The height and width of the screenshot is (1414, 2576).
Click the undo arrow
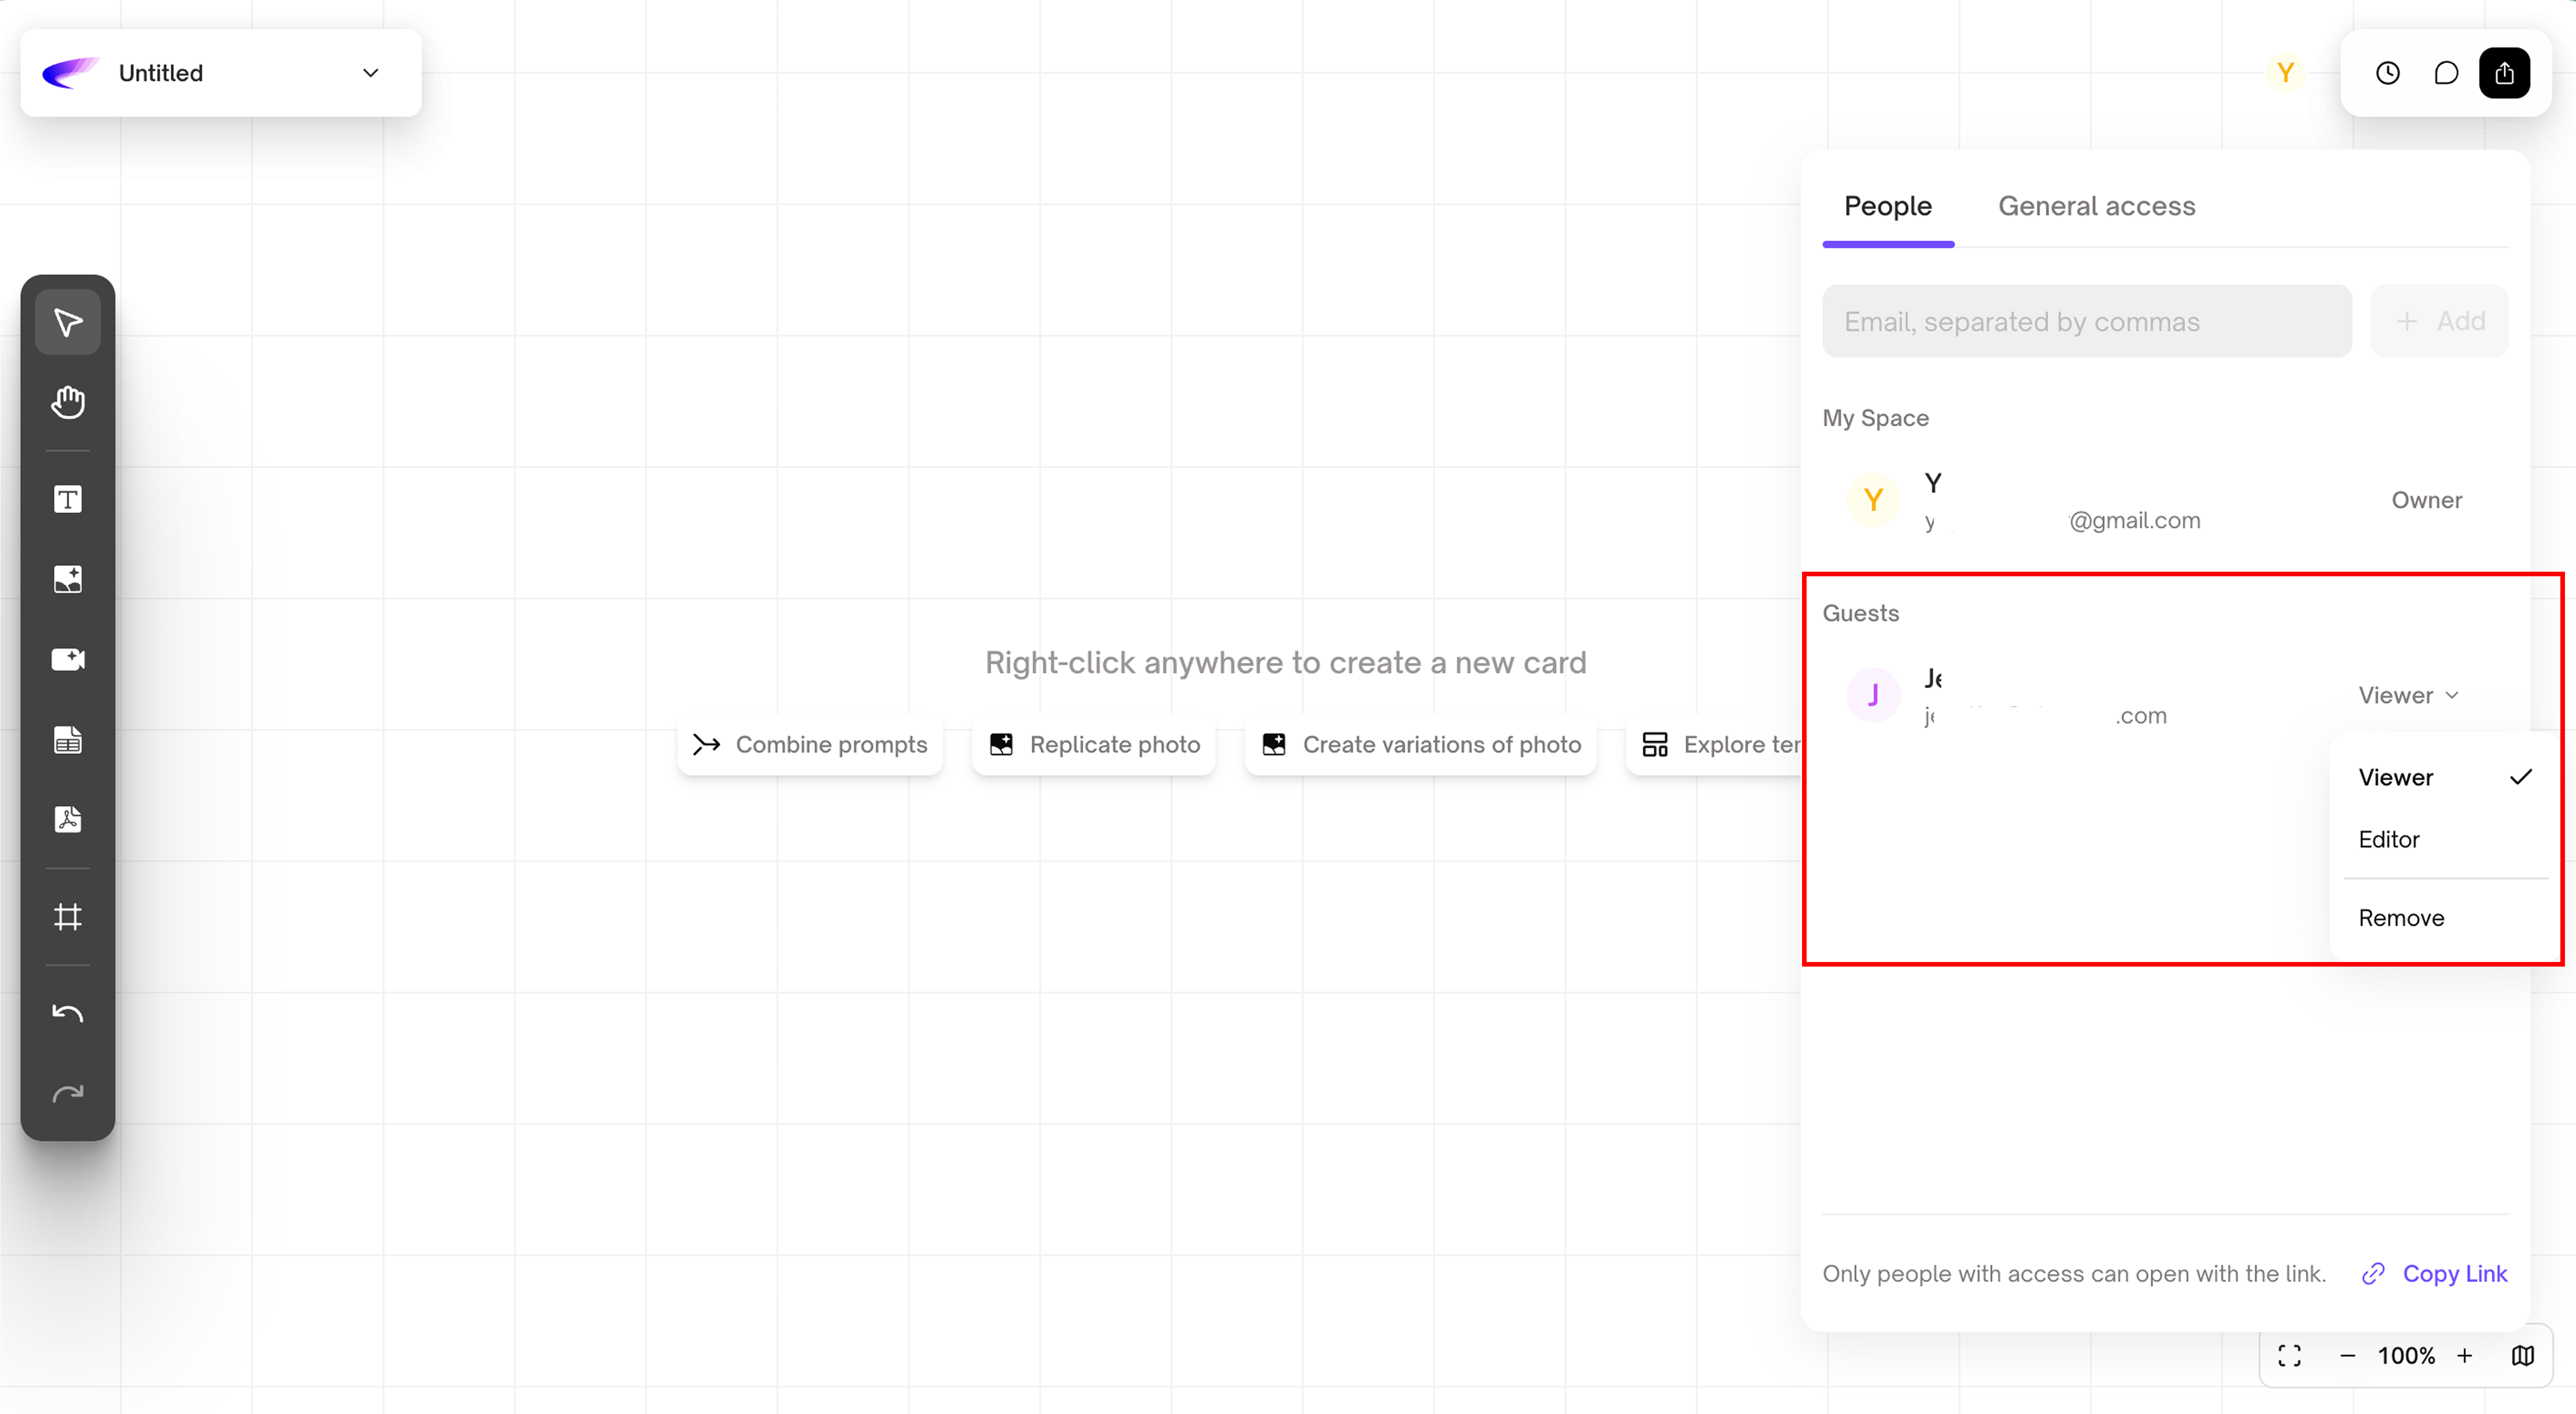pyautogui.click(x=68, y=1013)
